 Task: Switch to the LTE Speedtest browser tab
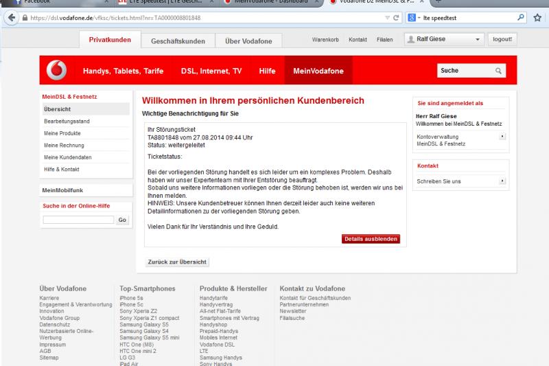(165, 2)
